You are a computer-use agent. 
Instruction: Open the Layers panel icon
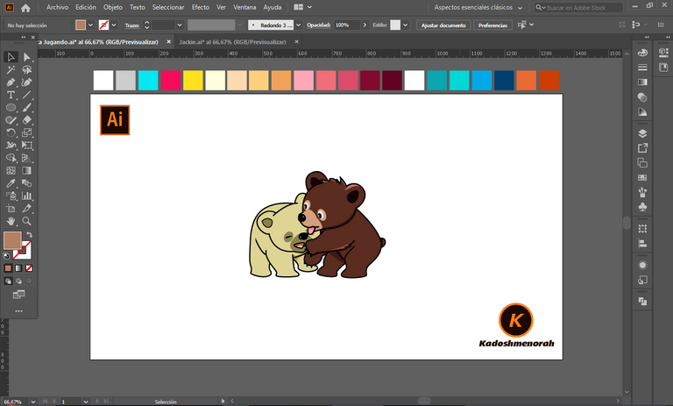642,133
